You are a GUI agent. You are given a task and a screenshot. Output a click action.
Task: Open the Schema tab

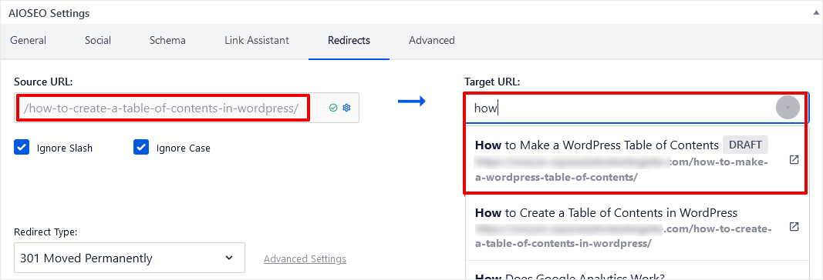[x=167, y=40]
